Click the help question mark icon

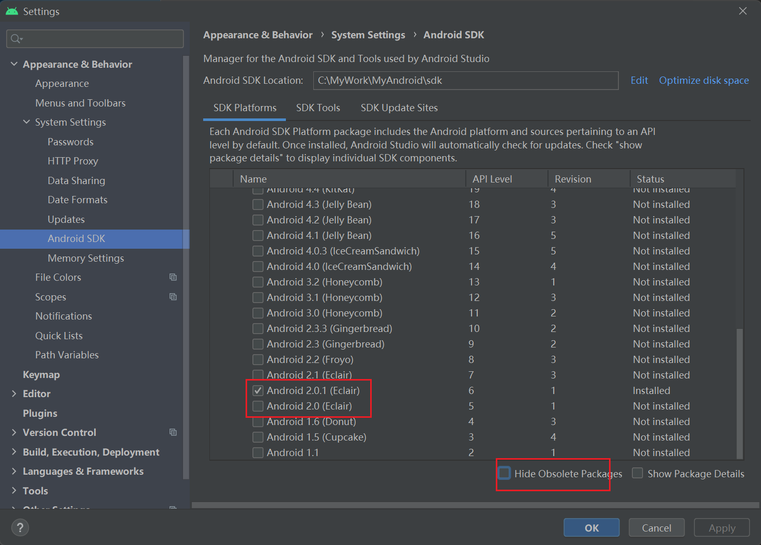click(20, 527)
